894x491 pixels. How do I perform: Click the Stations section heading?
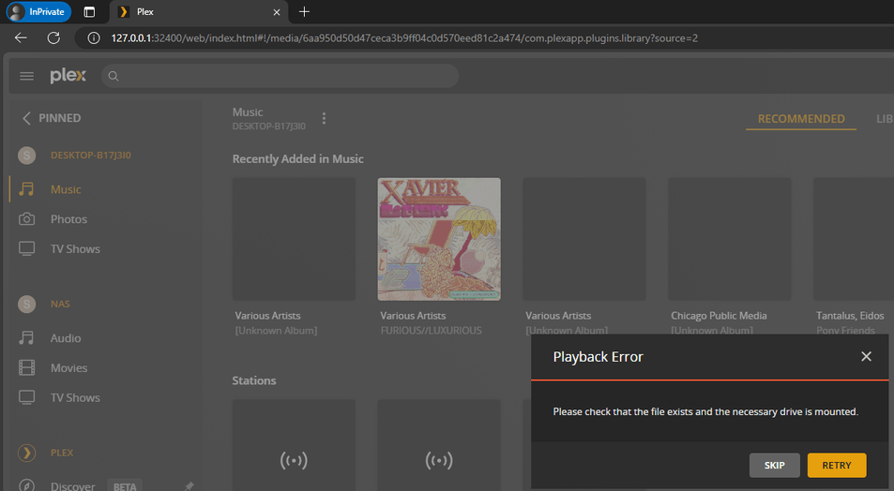click(x=253, y=380)
